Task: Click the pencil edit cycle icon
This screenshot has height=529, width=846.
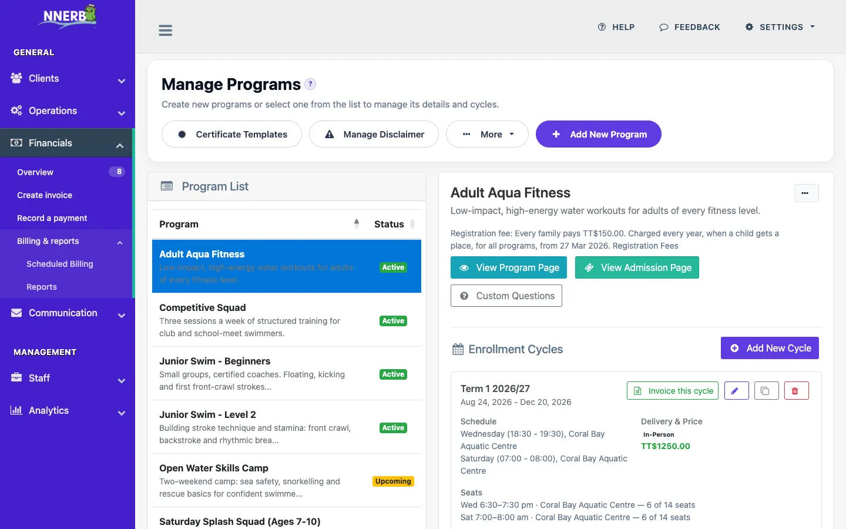Action: pyautogui.click(x=736, y=391)
